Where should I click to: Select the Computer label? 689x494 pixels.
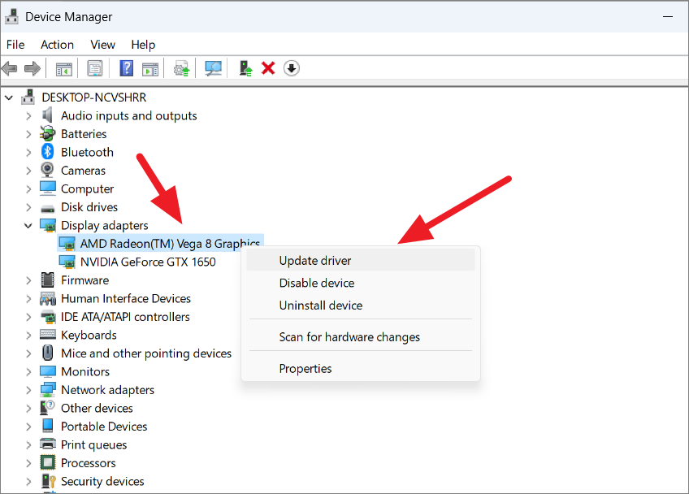[88, 189]
